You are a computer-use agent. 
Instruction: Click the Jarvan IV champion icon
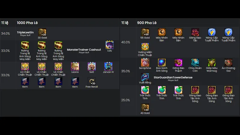[x=108, y=66]
